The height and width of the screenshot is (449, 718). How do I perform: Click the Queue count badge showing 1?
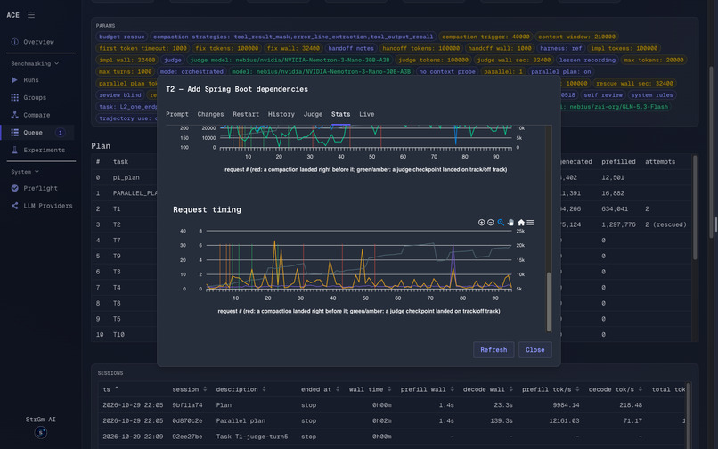click(60, 133)
